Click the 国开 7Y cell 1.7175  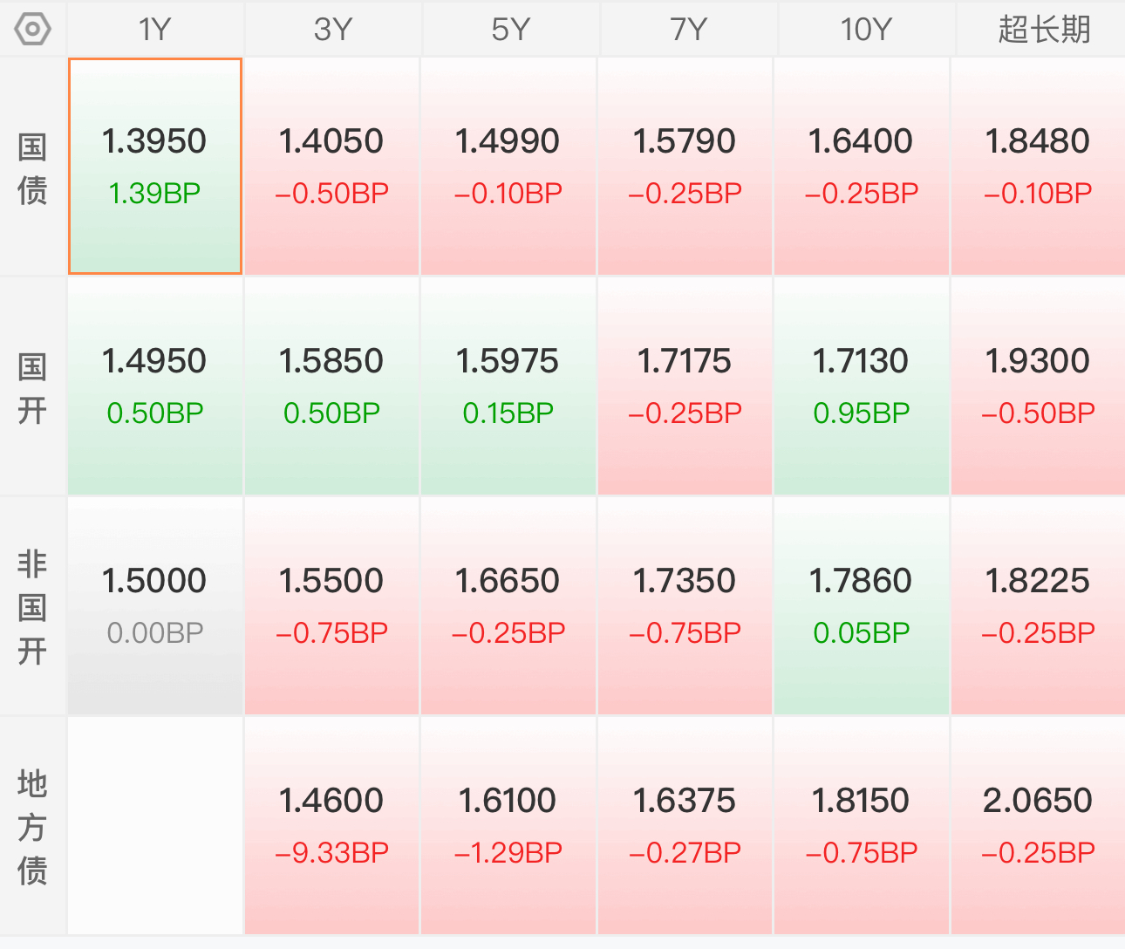[685, 386]
